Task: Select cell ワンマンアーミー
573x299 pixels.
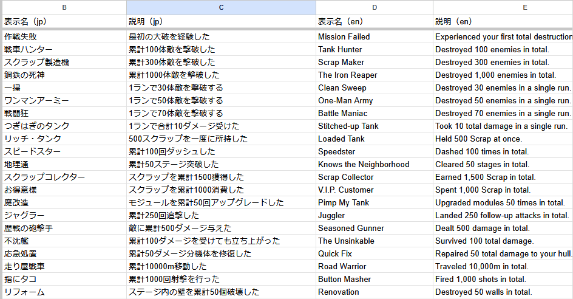Action: click(64, 101)
